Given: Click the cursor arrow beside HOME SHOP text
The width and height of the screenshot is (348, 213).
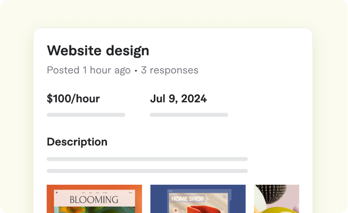Looking at the screenshot, I should [x=208, y=199].
